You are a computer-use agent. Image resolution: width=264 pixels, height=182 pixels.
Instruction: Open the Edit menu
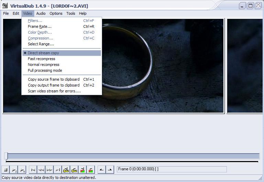pyautogui.click(x=16, y=13)
